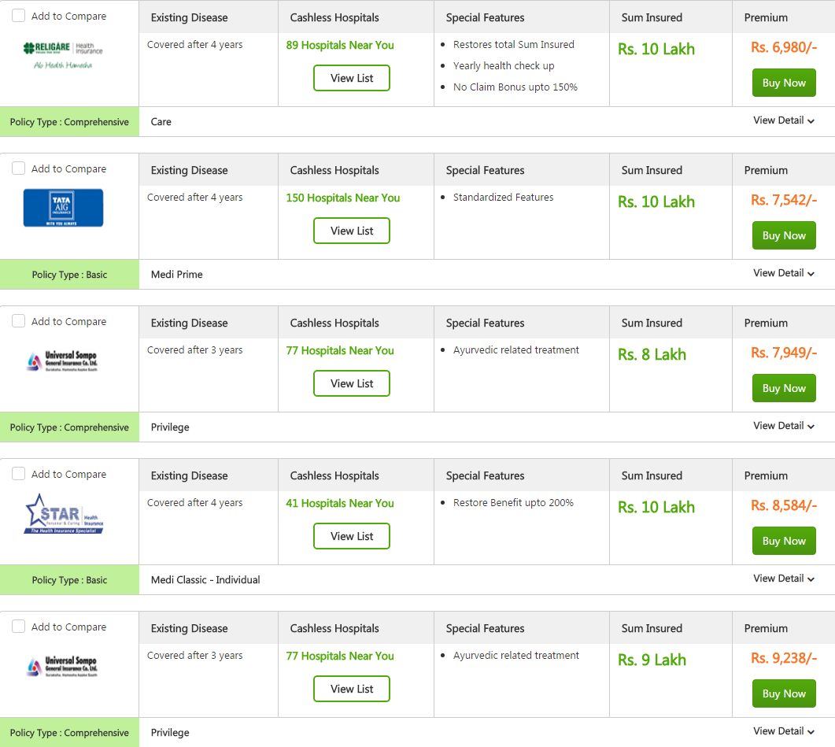This screenshot has height=747, width=835.
Task: Click the Religare Health Insurance logo
Action: pyautogui.click(x=63, y=55)
